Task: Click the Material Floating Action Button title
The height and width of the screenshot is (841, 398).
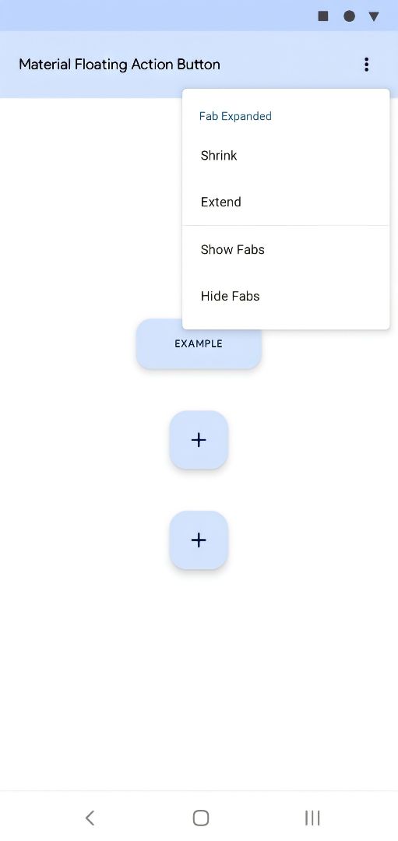Action: (x=120, y=65)
